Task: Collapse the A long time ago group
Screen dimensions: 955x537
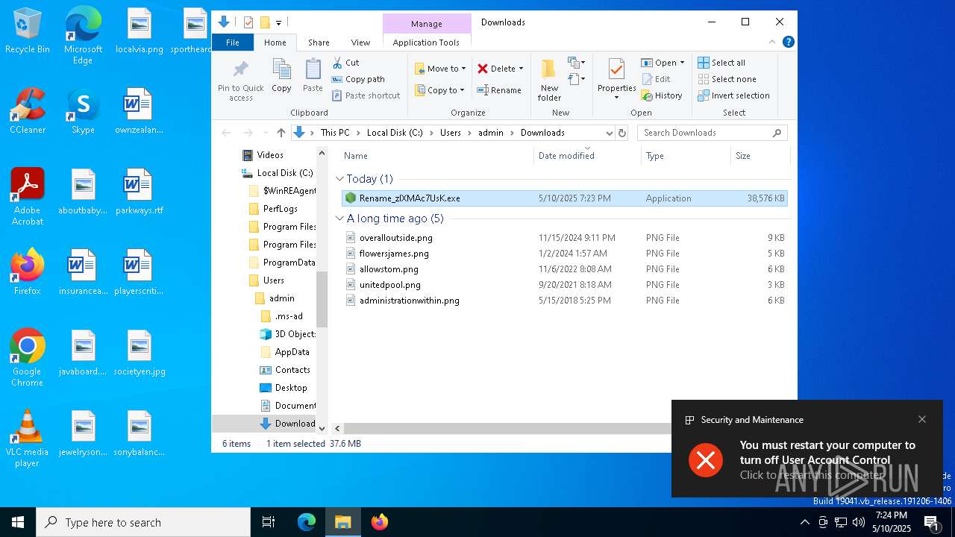Action: tap(340, 219)
